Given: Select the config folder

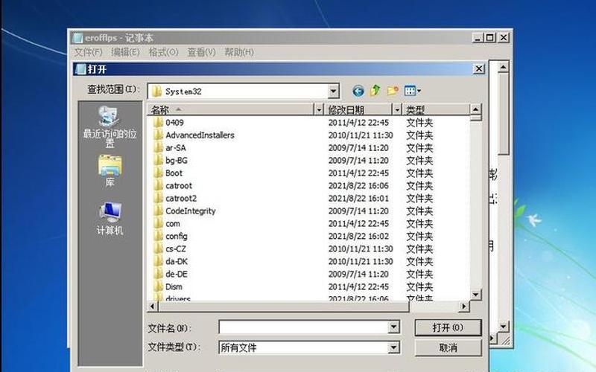Looking at the screenshot, I should click(x=171, y=236).
